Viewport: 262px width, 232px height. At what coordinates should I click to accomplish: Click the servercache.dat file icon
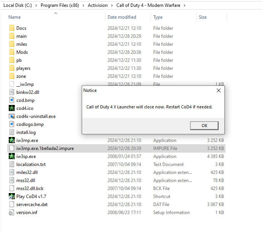point(12,205)
